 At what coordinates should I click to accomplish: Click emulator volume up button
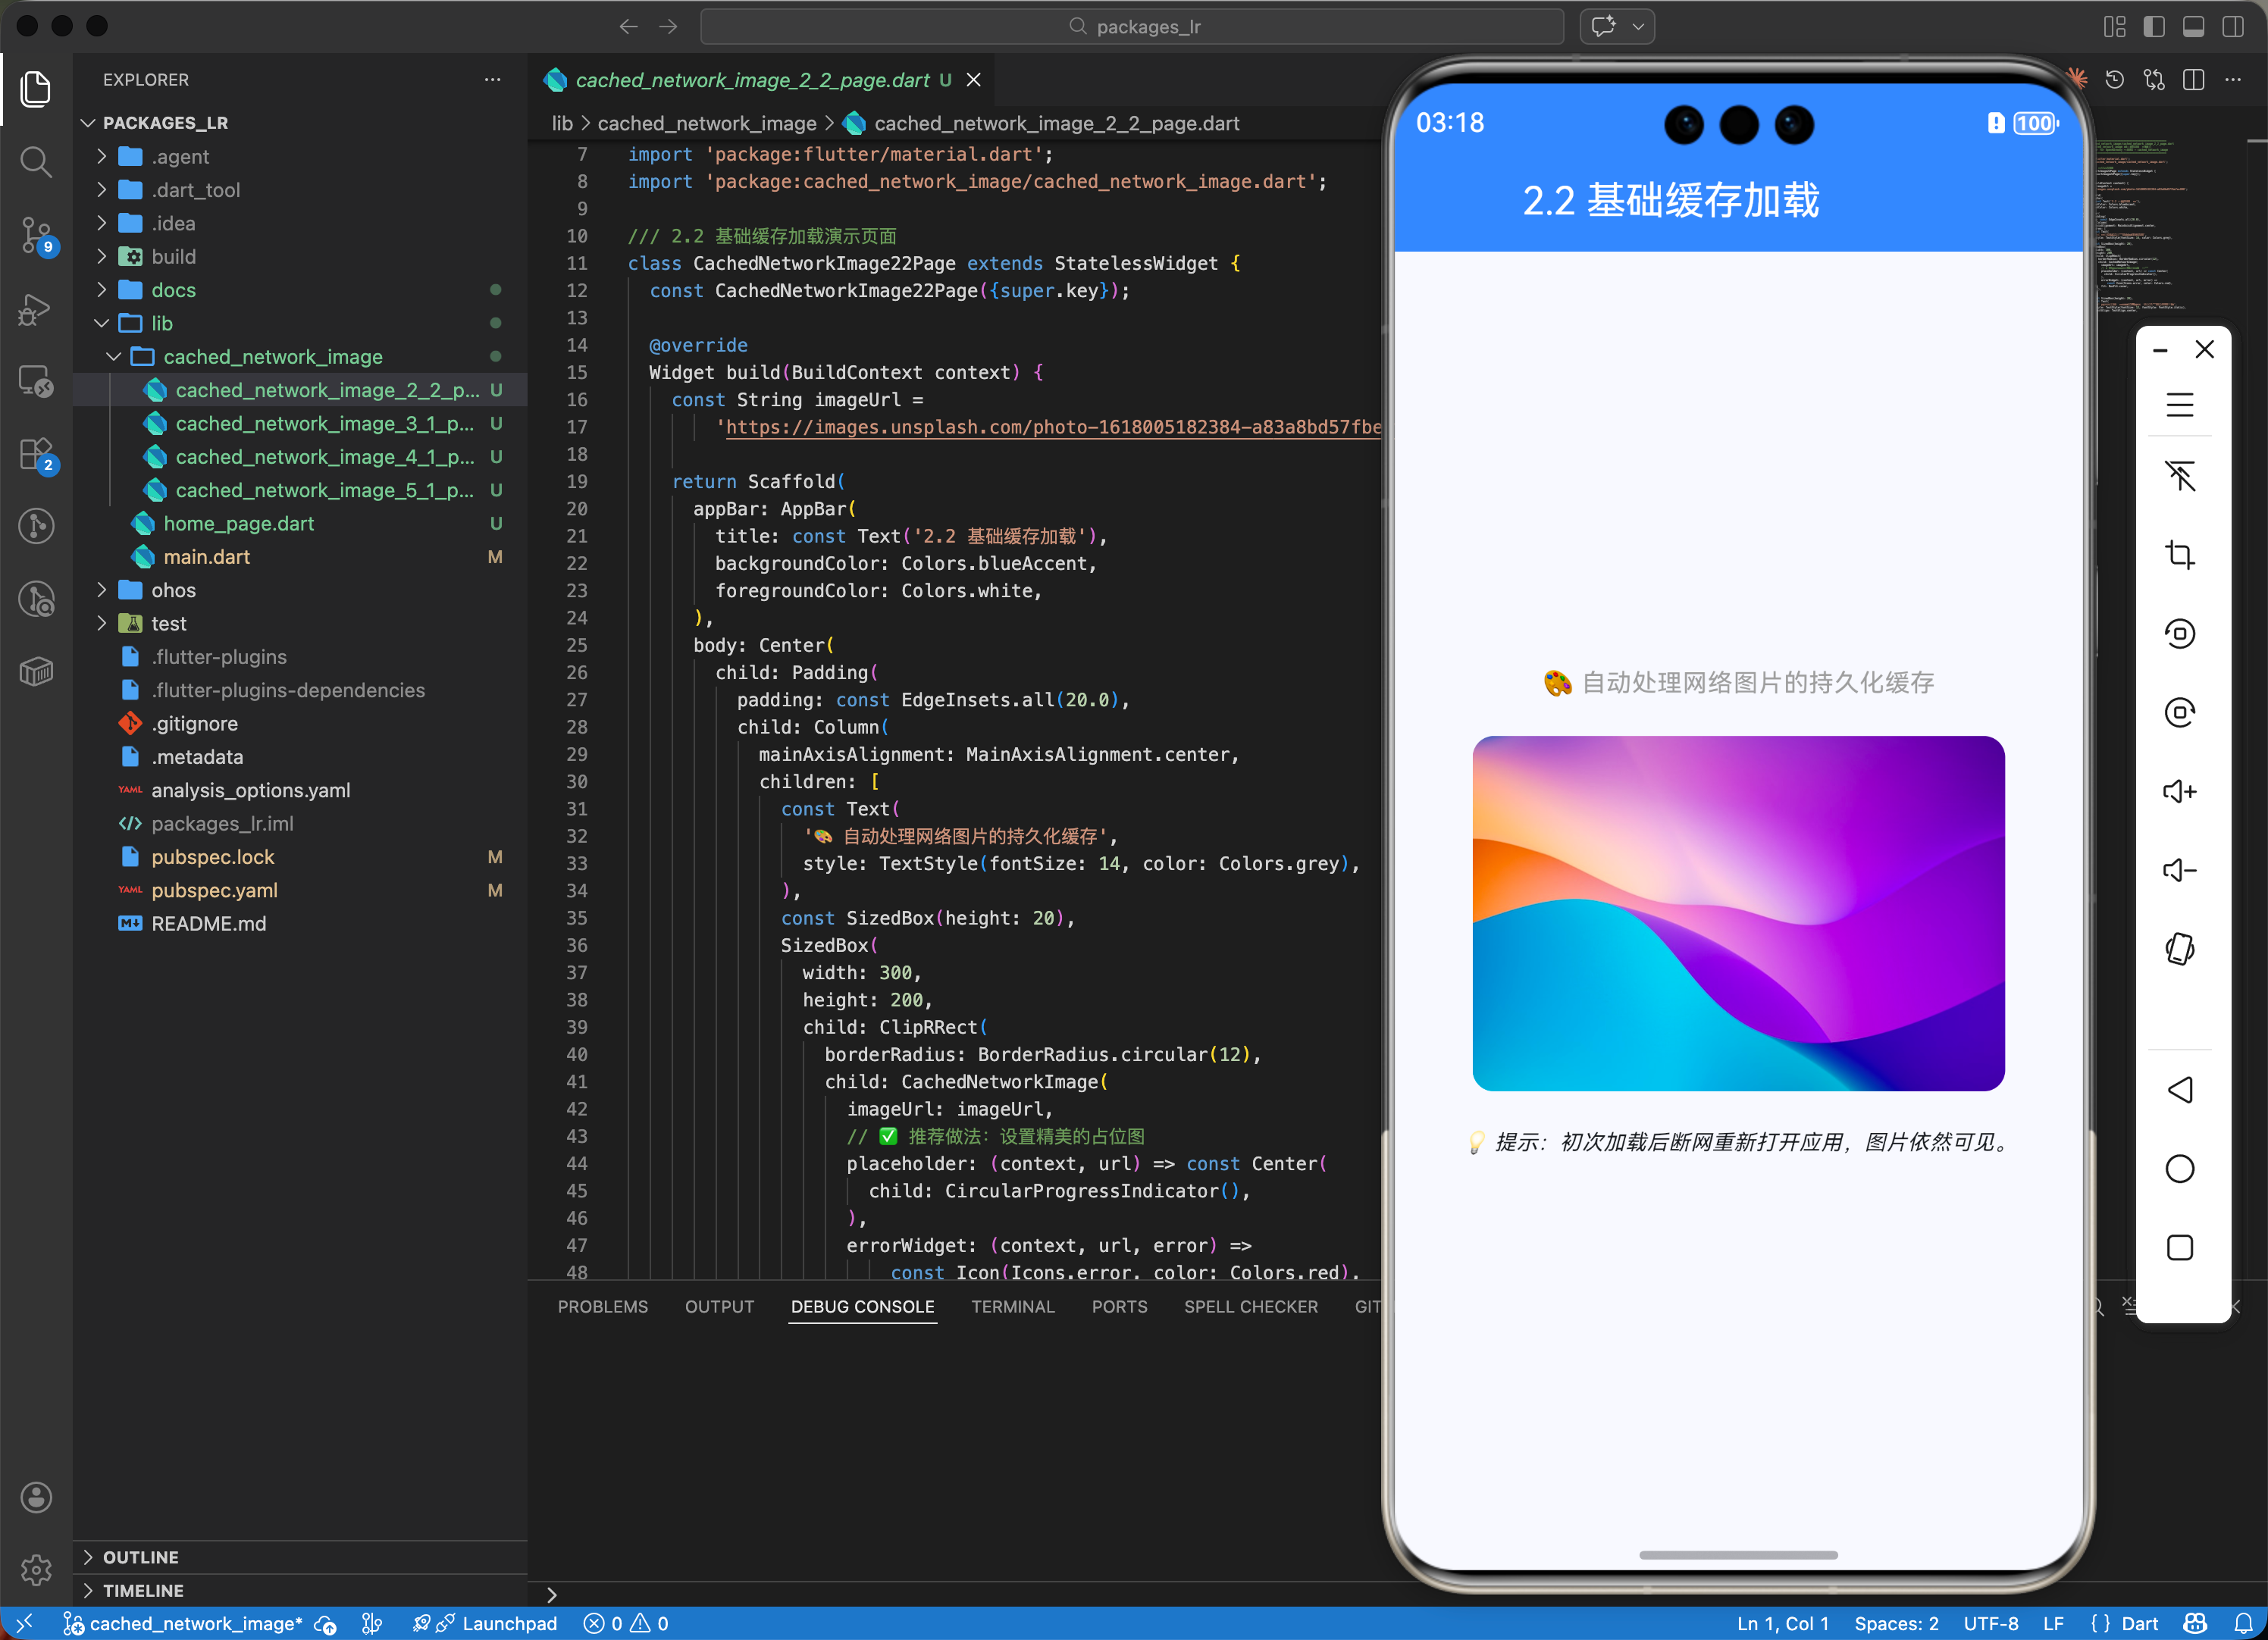point(2179,792)
